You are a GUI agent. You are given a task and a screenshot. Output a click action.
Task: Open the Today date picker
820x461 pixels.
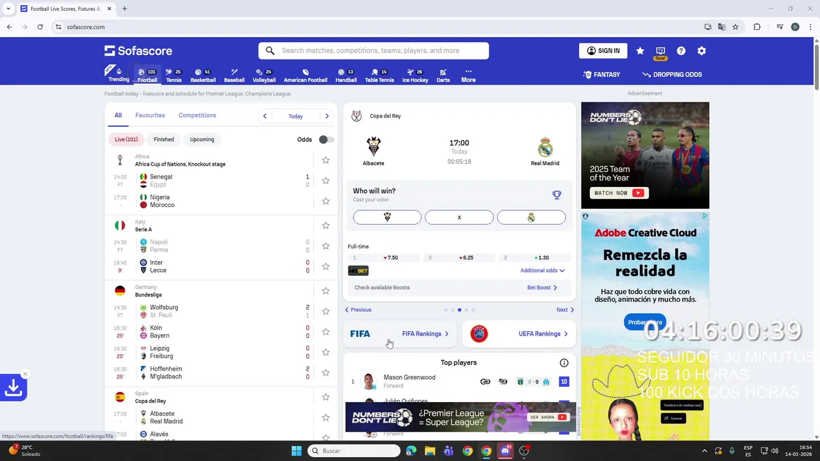point(295,116)
